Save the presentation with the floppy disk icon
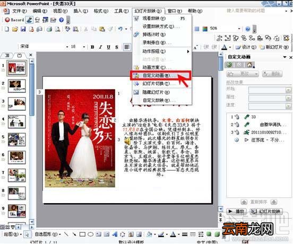293x244 pixels. (23, 29)
